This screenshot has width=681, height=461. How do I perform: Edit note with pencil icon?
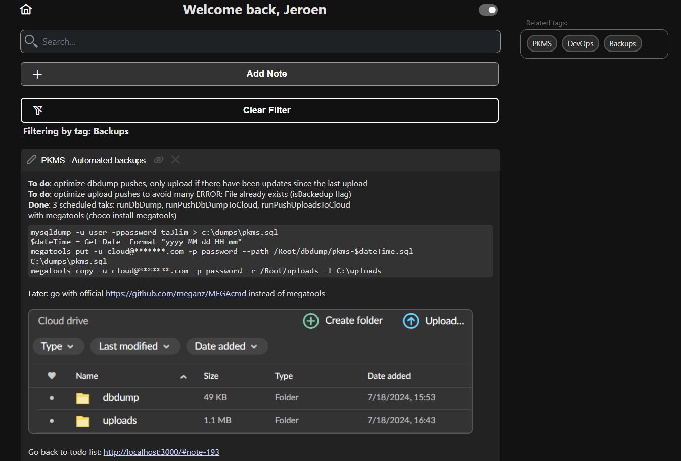(32, 160)
